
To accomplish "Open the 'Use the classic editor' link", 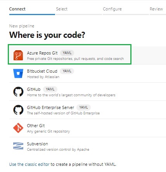I will [x=29, y=164].
